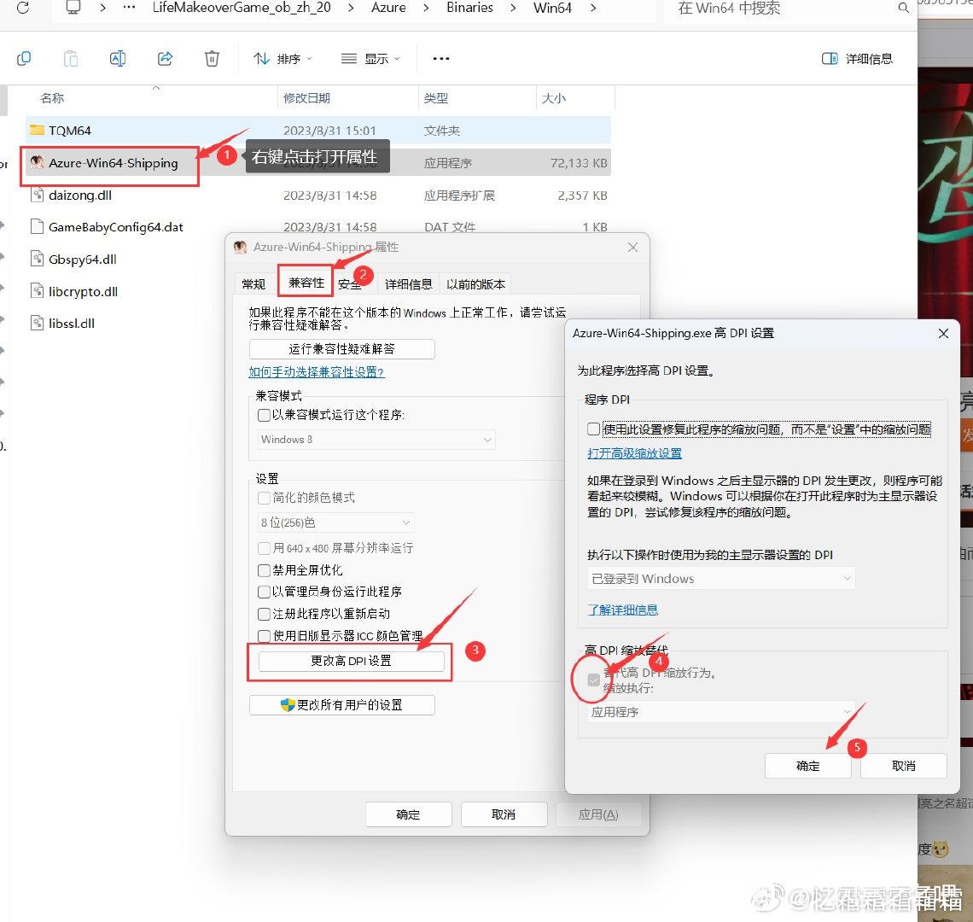The height and width of the screenshot is (922, 973).
Task: Enable 注册此程序以重新启动 checkbox
Action: click(x=264, y=614)
